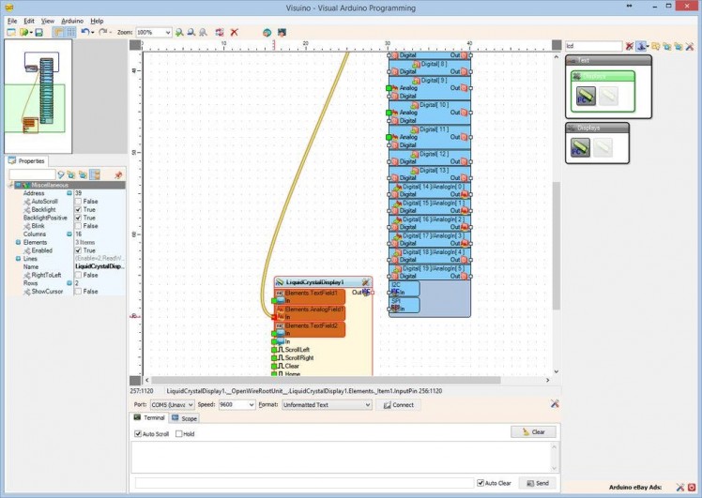The width and height of the screenshot is (702, 498).
Task: Click the Zoom In magnifier icon
Action: [179, 32]
